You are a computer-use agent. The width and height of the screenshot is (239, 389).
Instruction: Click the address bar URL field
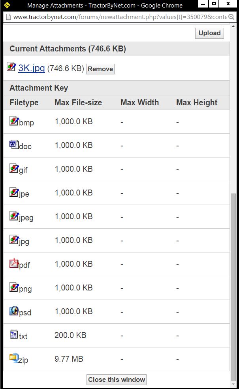click(119, 17)
